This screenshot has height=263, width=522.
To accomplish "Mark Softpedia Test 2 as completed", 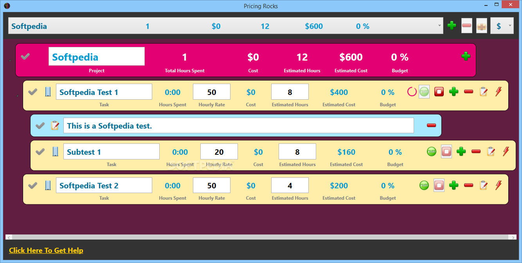I will click(x=33, y=185).
